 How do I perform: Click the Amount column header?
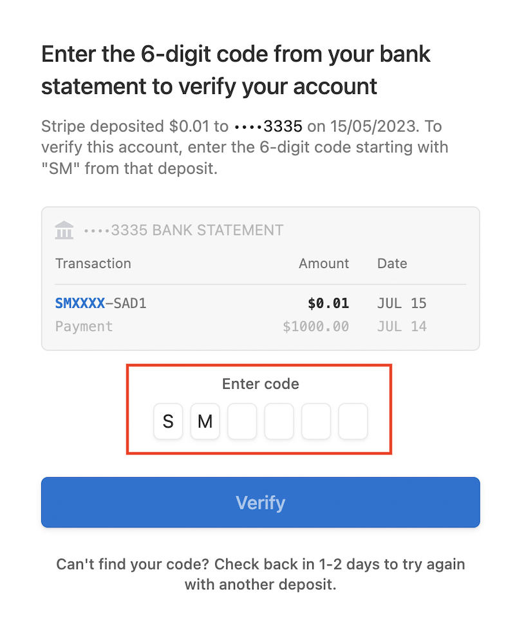[324, 263]
